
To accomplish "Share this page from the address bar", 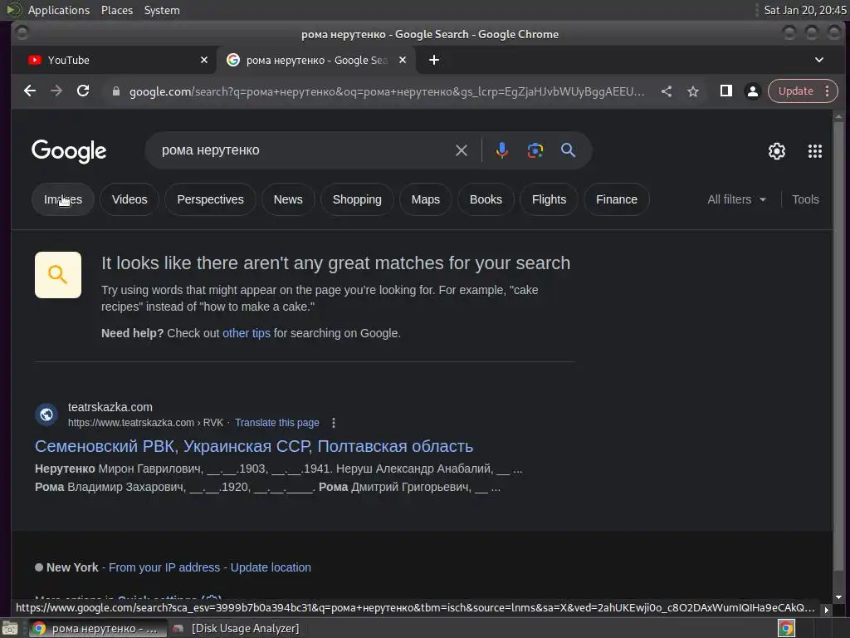I will (667, 91).
